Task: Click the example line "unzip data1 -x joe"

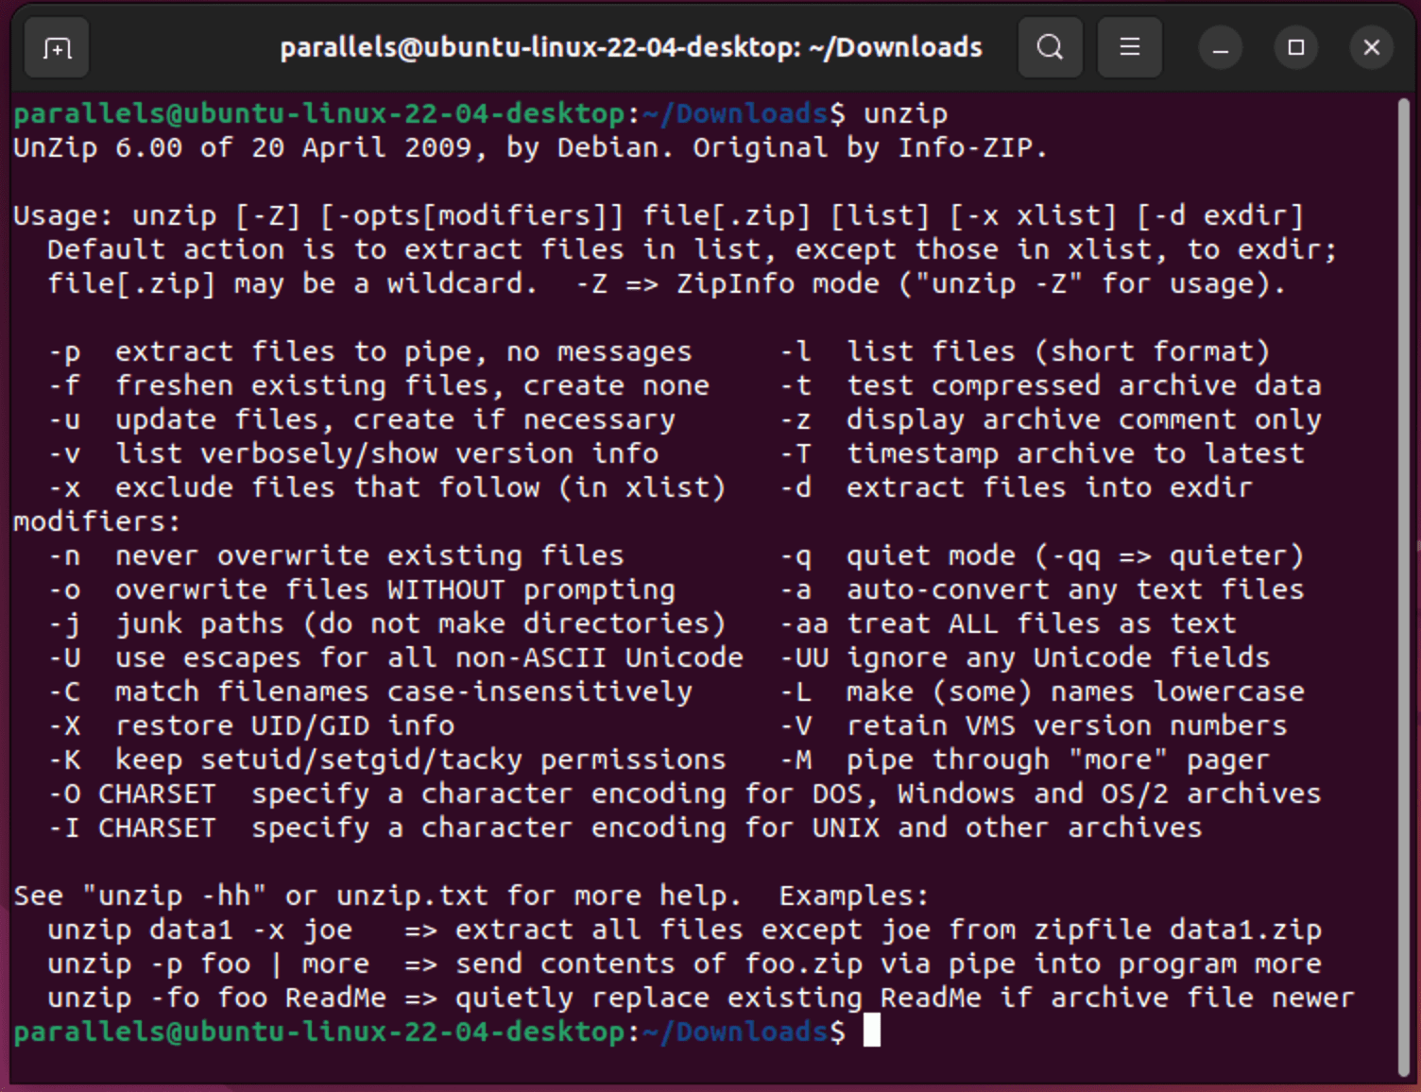Action: point(200,929)
